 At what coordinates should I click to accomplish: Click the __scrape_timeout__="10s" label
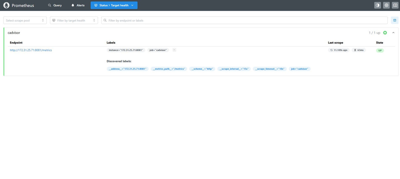point(270,69)
